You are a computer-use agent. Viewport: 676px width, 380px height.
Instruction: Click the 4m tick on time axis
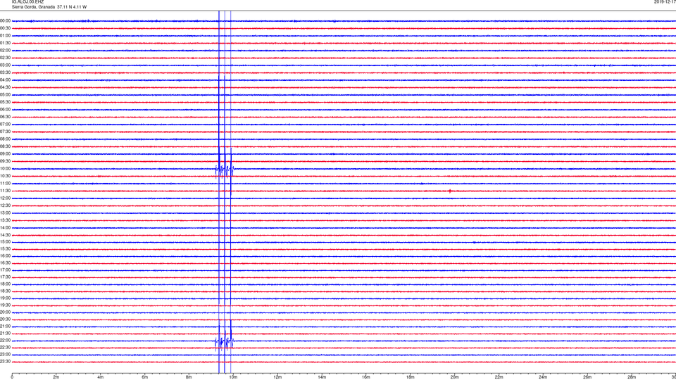101,377
